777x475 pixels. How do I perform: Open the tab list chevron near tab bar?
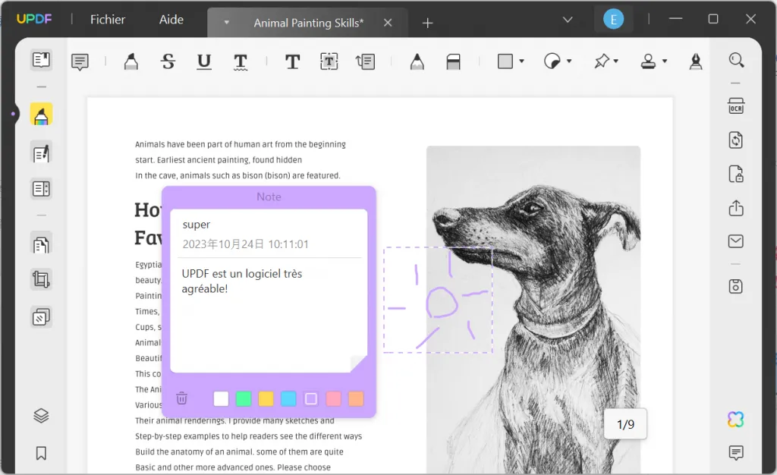click(x=567, y=19)
